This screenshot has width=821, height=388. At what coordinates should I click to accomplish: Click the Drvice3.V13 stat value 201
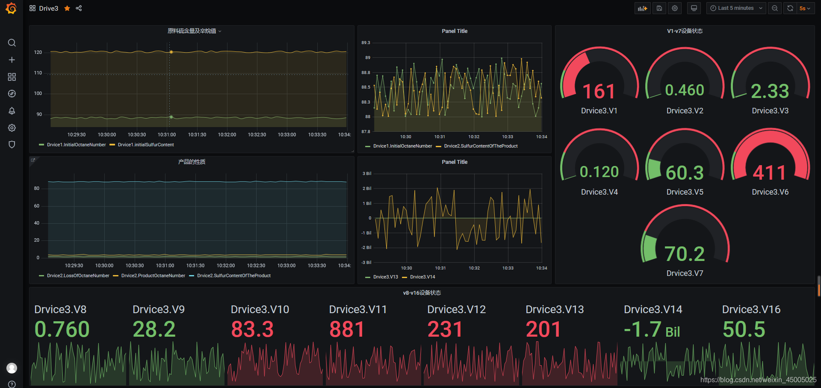[543, 329]
